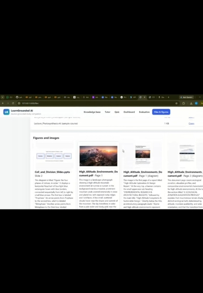Click the landscape photograph description text
Screen dimensions: 203x293
point(98,193)
